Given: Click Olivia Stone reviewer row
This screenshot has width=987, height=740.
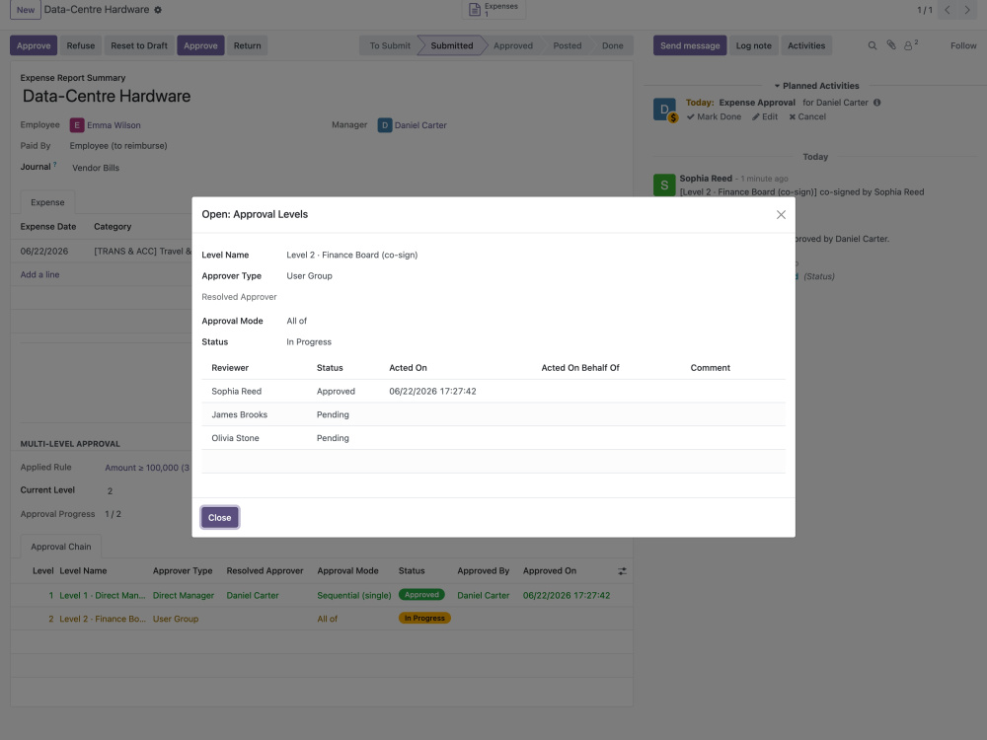Looking at the screenshot, I should pos(493,438).
